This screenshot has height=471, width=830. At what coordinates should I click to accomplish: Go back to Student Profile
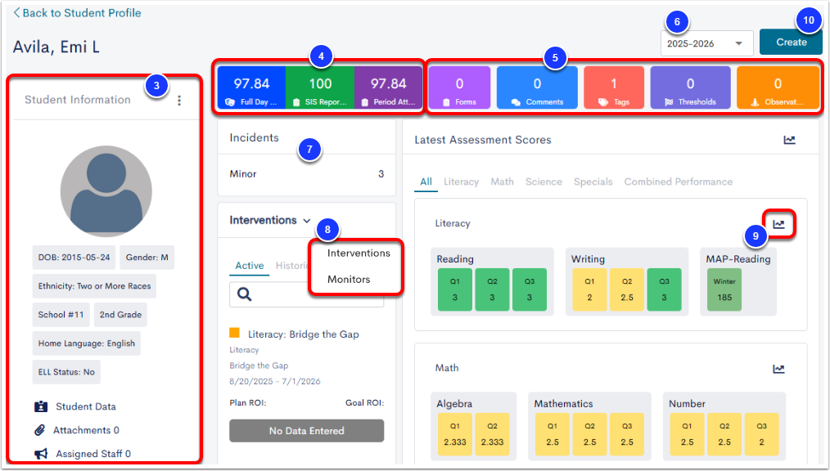point(77,13)
